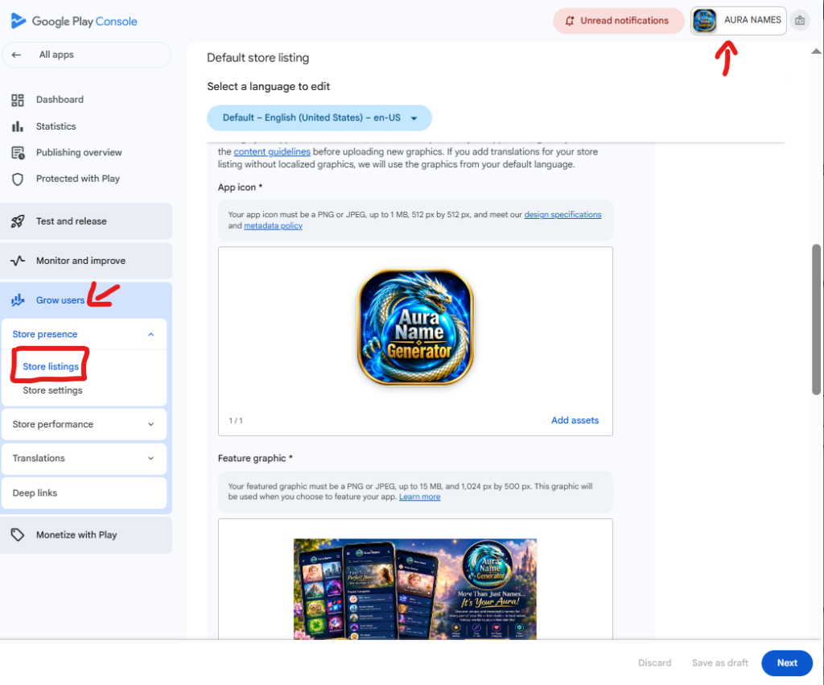824x685 pixels.
Task: Click the AURA NAMES account button
Action: click(x=739, y=21)
